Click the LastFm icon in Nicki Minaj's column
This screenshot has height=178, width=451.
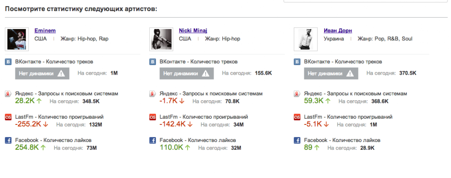[x=153, y=117]
